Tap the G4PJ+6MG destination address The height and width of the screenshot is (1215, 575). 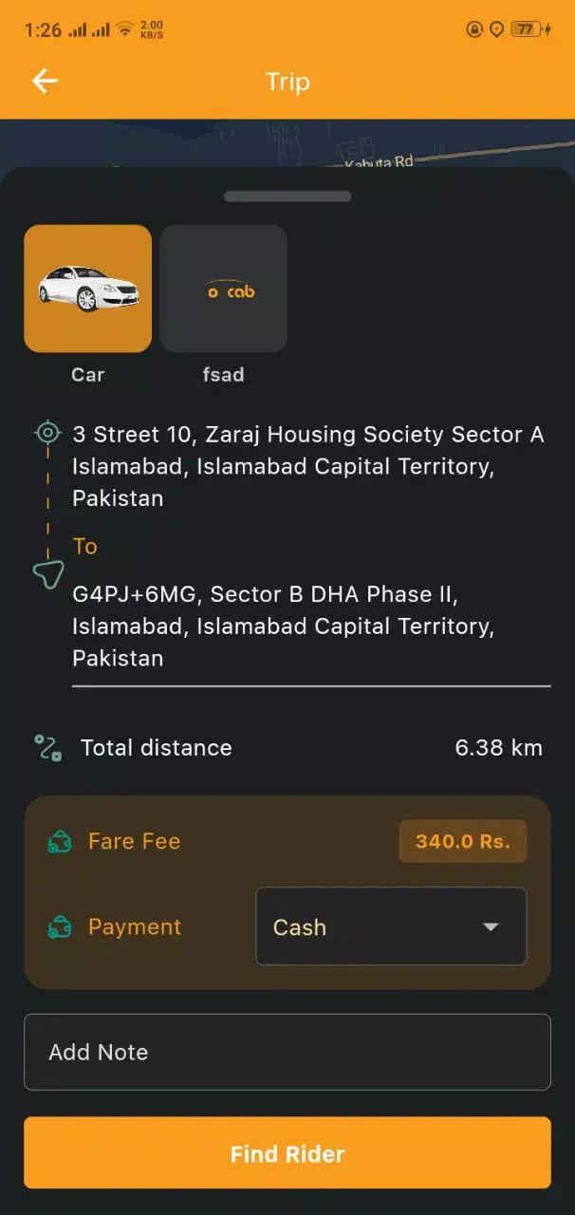(x=283, y=626)
